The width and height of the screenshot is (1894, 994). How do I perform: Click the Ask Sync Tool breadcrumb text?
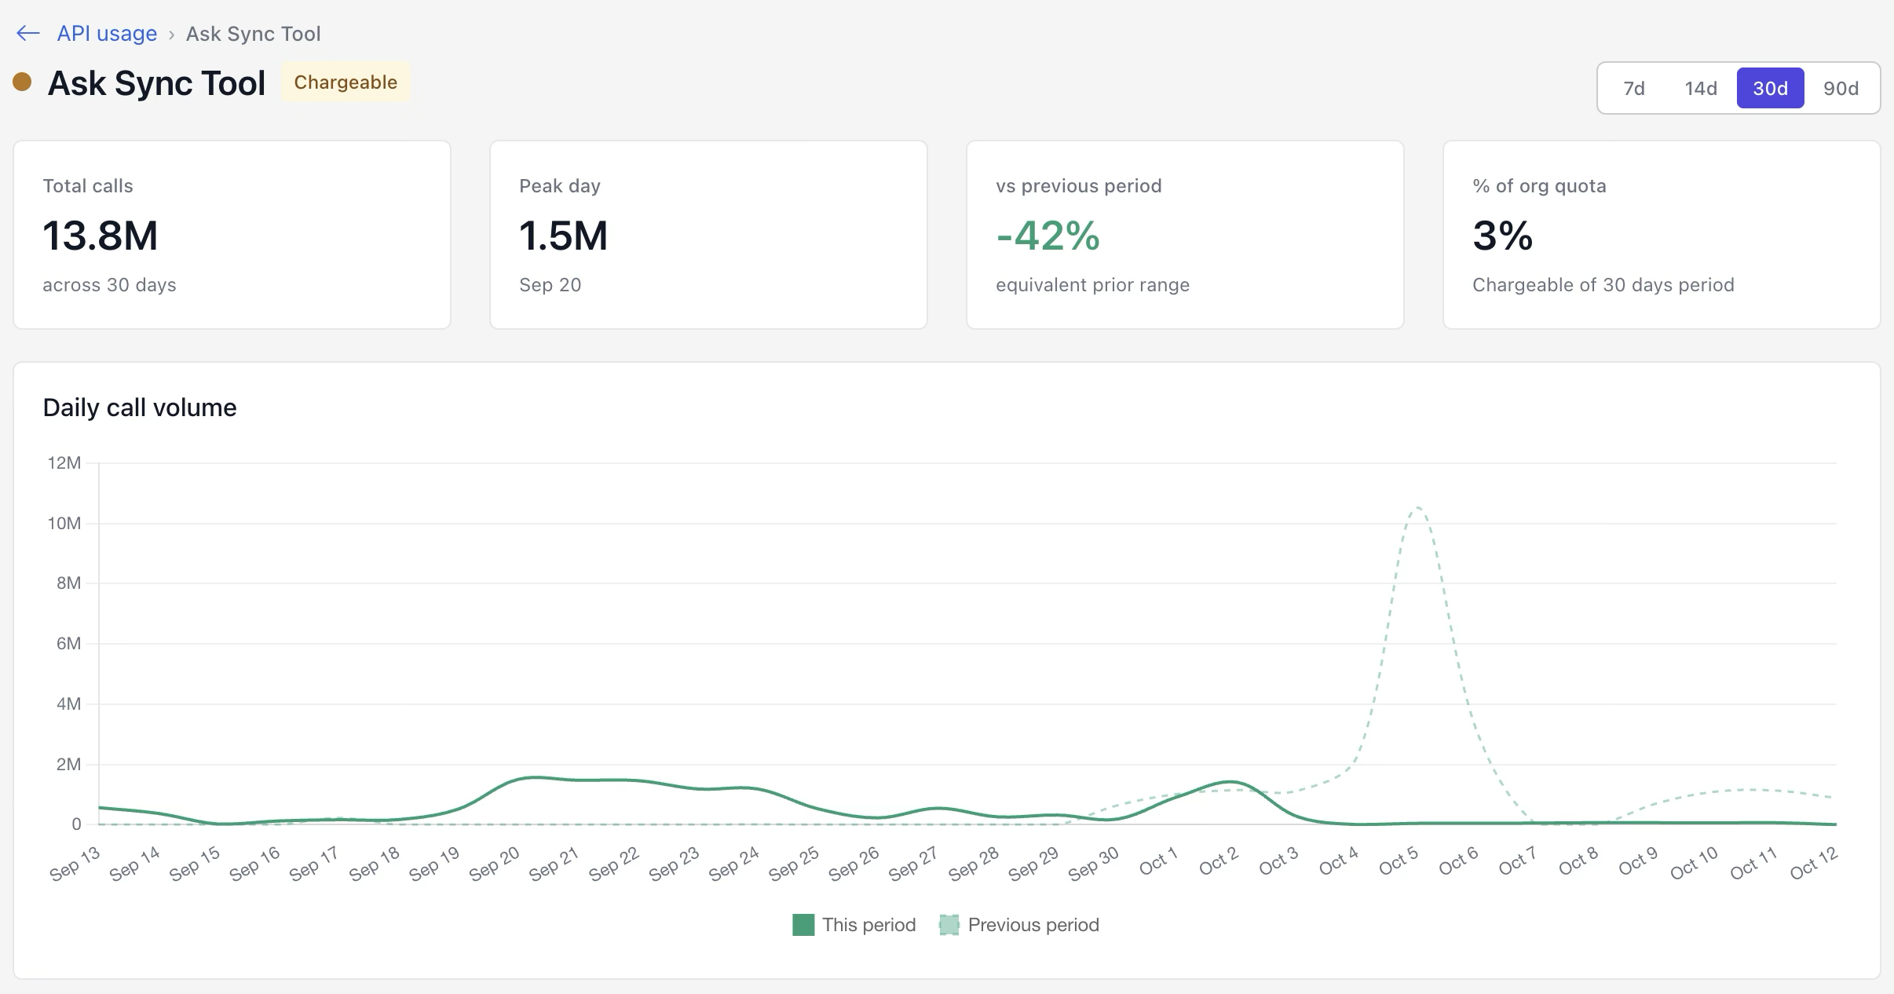(x=253, y=34)
